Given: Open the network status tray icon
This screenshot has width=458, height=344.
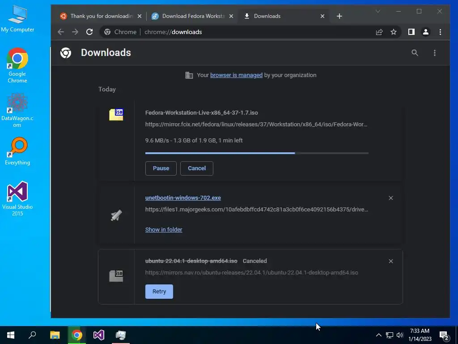Looking at the screenshot, I should 390,335.
